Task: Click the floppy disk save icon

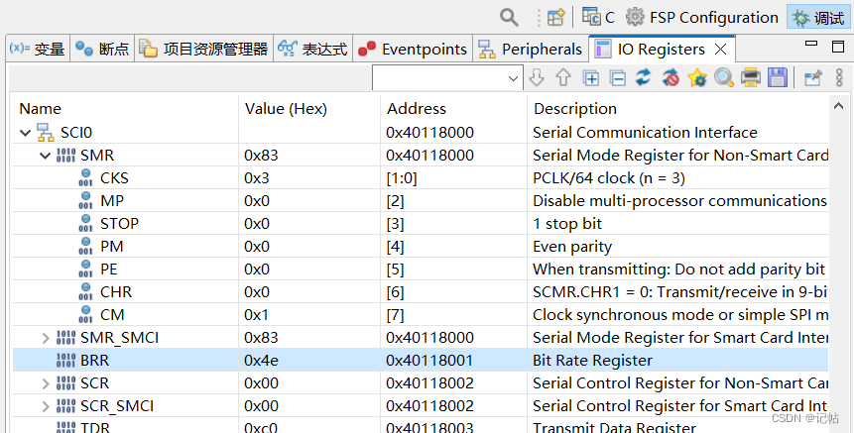Action: [778, 77]
